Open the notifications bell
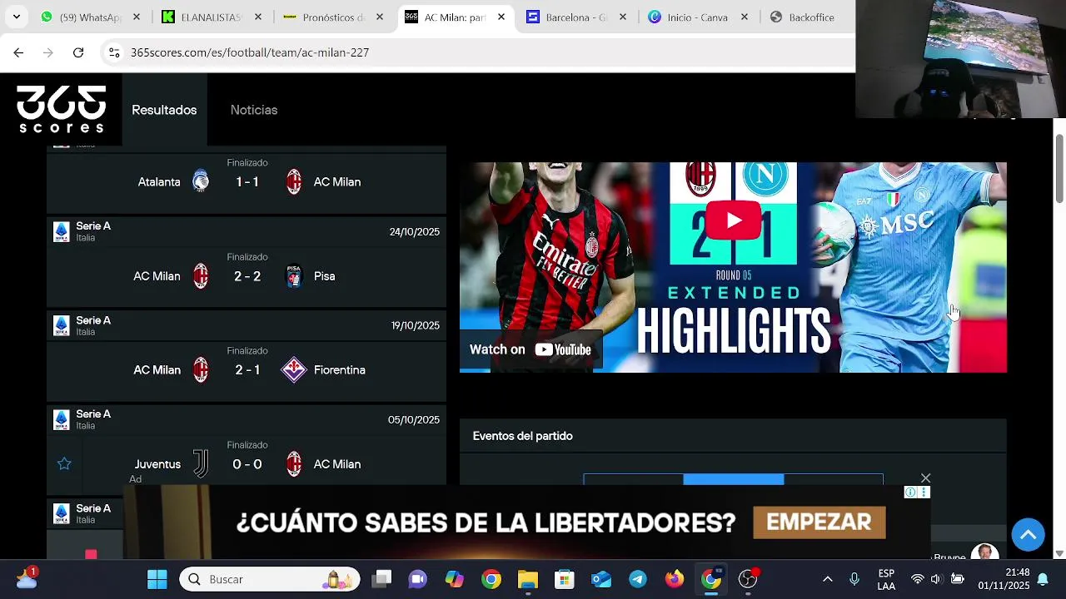 pyautogui.click(x=1042, y=579)
